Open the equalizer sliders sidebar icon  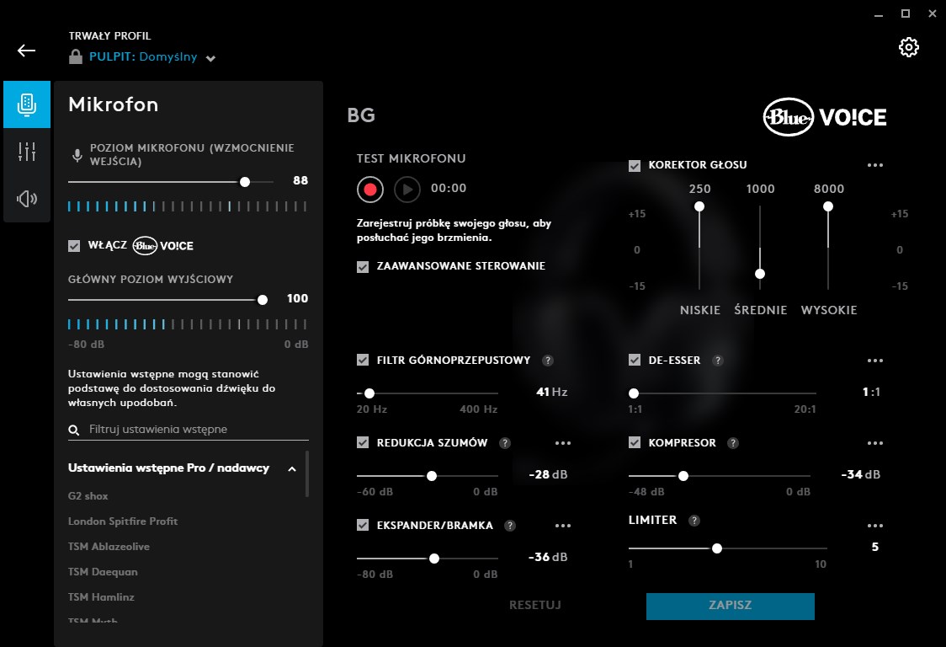27,152
